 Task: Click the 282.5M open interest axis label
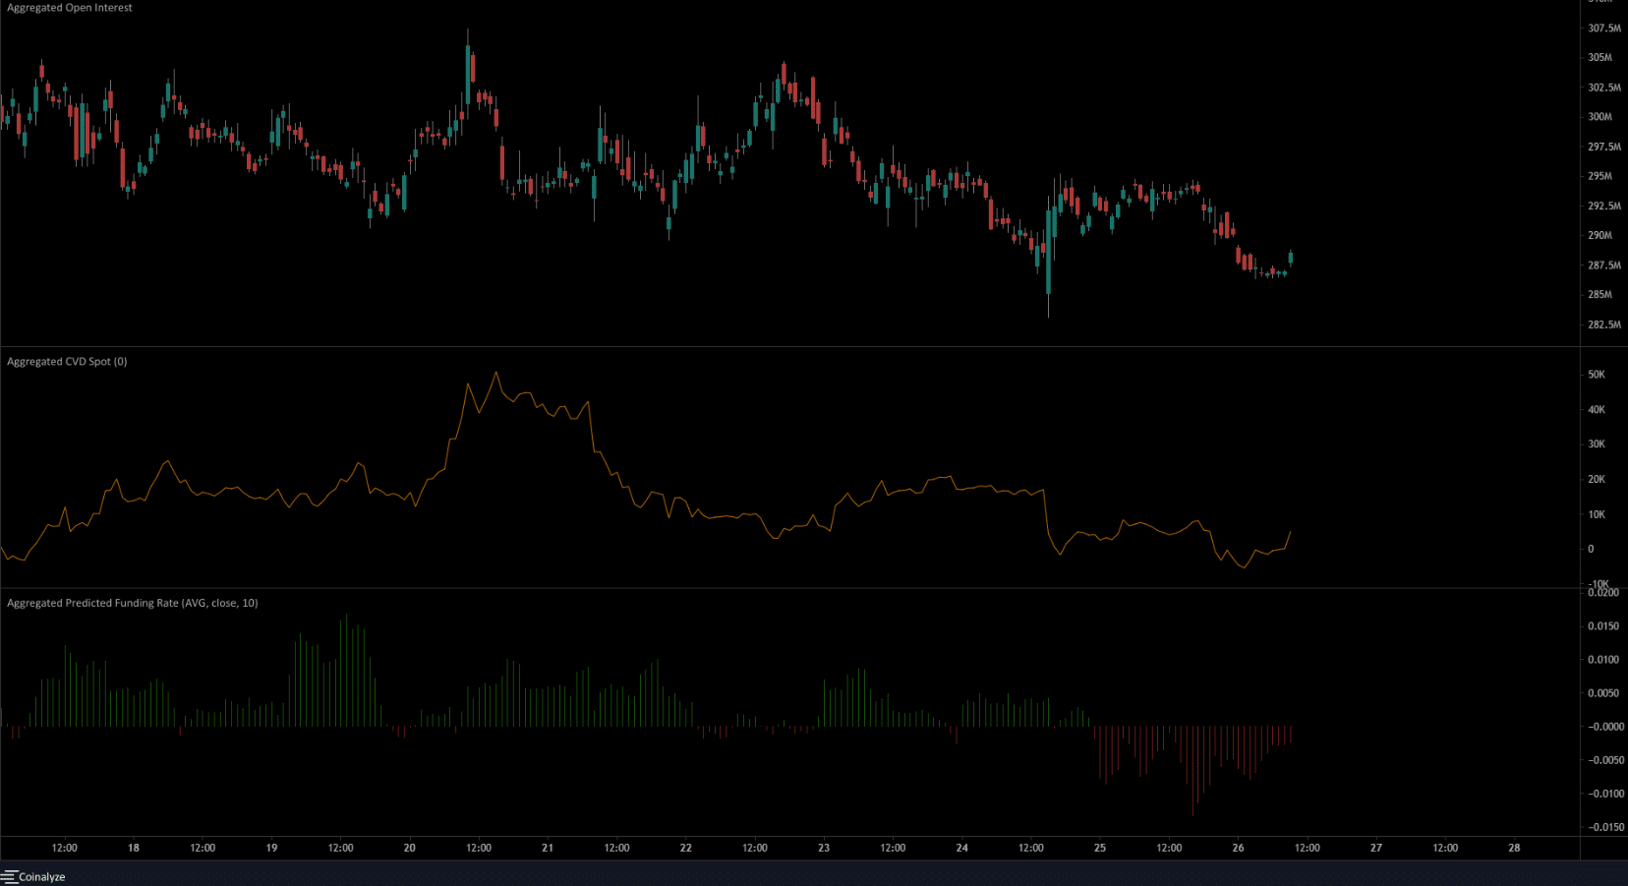[x=1604, y=325]
